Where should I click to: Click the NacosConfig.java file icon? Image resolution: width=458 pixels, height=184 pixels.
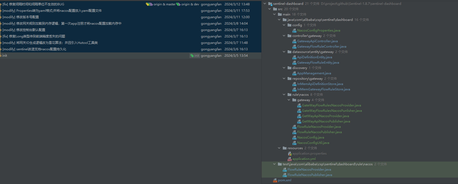pyautogui.click(x=294, y=137)
